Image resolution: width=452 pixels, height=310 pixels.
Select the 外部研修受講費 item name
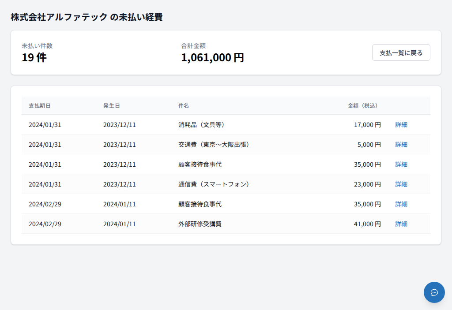[200, 224]
